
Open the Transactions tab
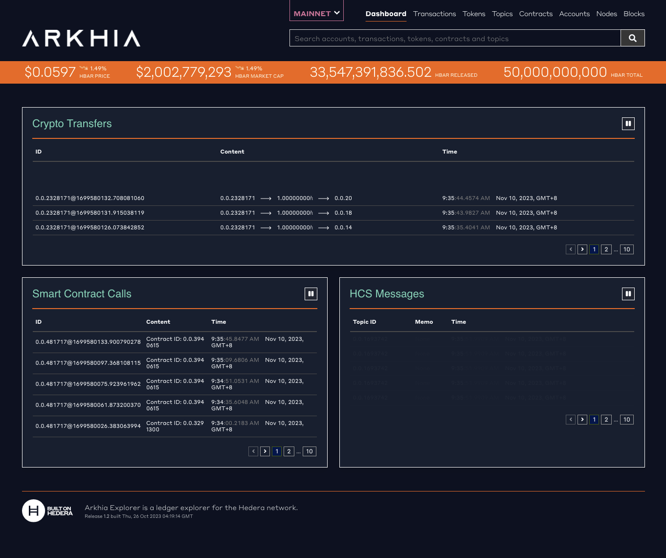pos(434,14)
